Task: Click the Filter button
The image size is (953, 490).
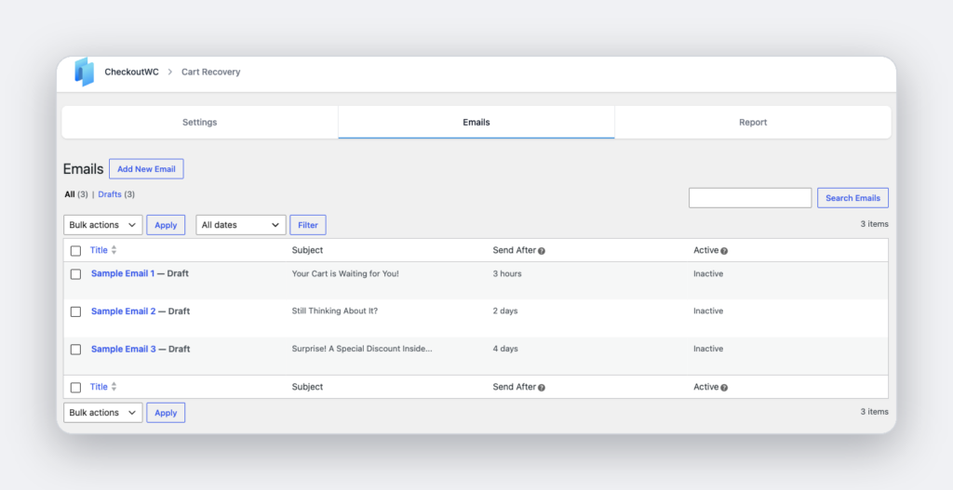Action: [x=308, y=225]
